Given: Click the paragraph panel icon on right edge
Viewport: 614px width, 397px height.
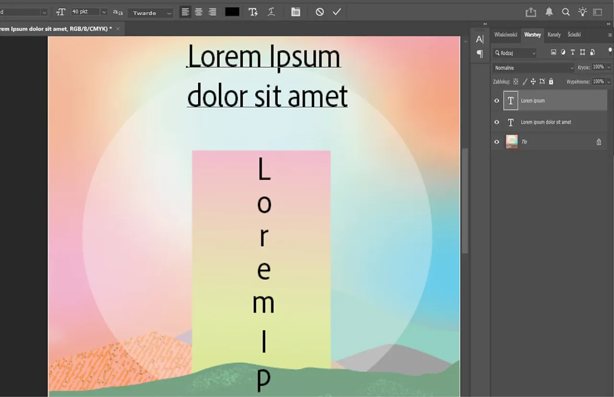Looking at the screenshot, I should point(479,53).
